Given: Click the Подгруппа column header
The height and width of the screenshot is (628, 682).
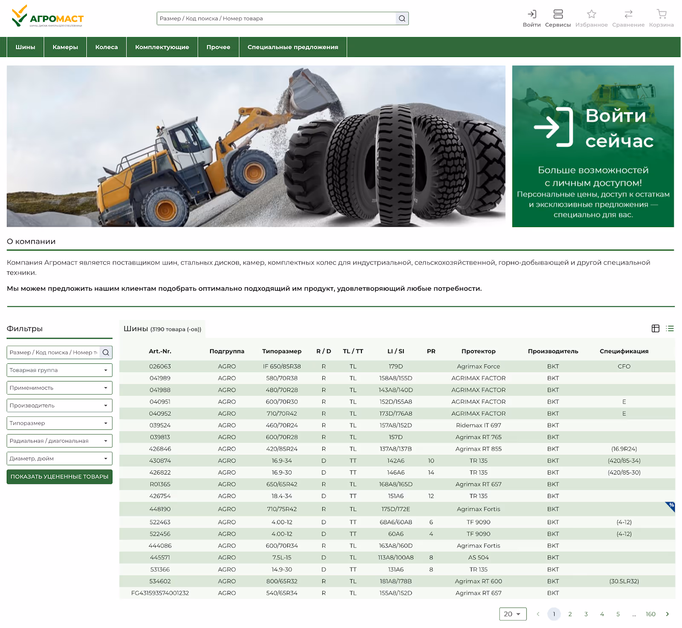Looking at the screenshot, I should [227, 351].
